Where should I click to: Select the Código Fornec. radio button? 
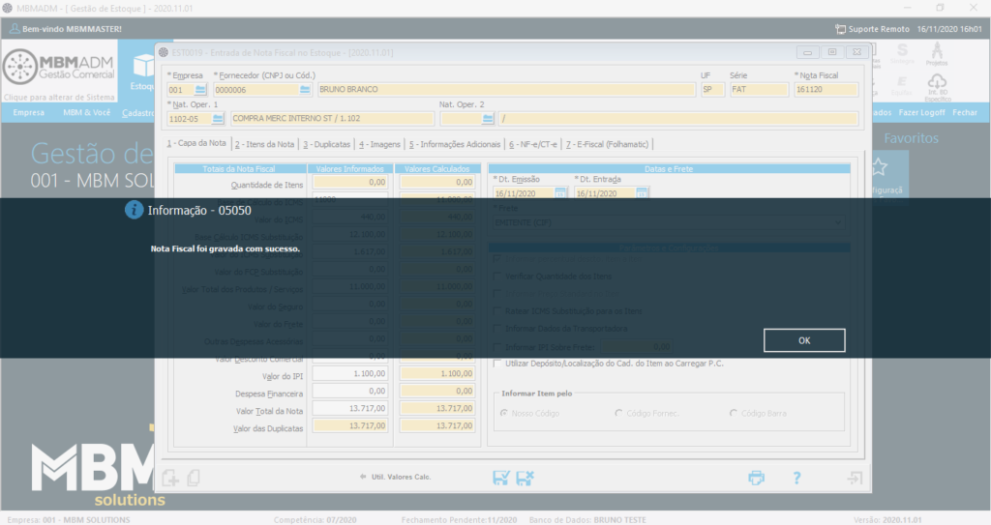(618, 413)
